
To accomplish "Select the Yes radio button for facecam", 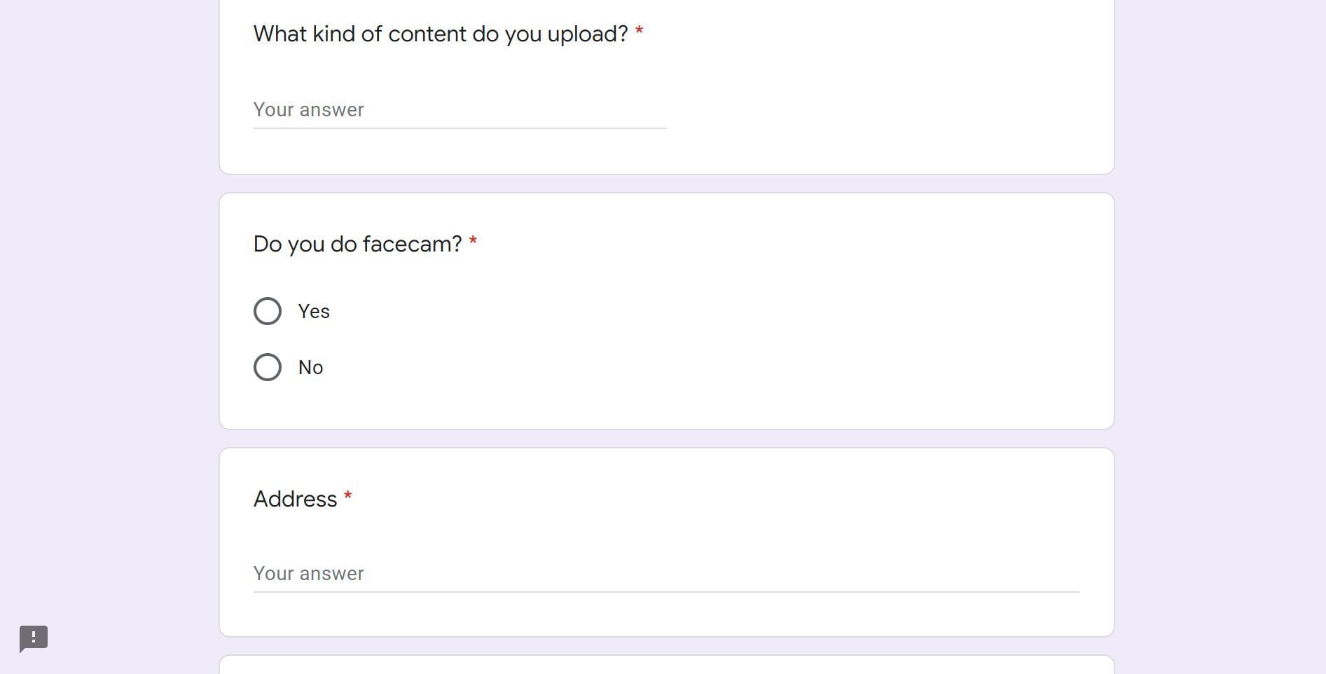I will coord(268,311).
